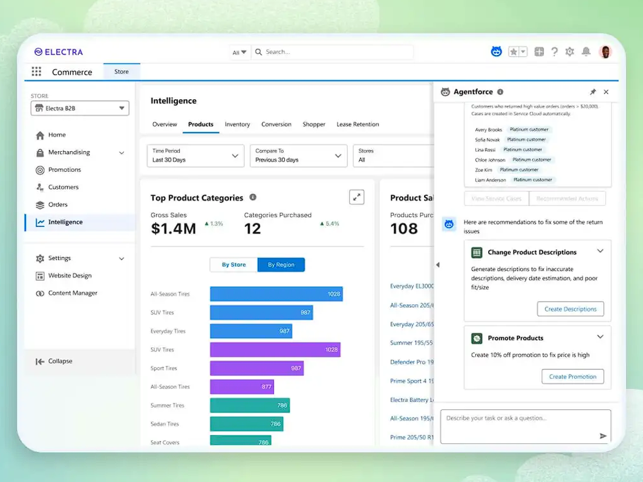Open notifications bell icon
643x482 pixels.
pyautogui.click(x=586, y=51)
